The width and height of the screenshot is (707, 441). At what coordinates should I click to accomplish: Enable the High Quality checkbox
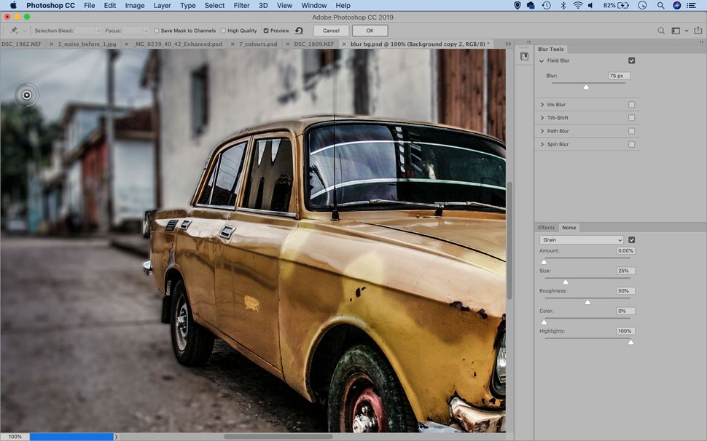[224, 31]
